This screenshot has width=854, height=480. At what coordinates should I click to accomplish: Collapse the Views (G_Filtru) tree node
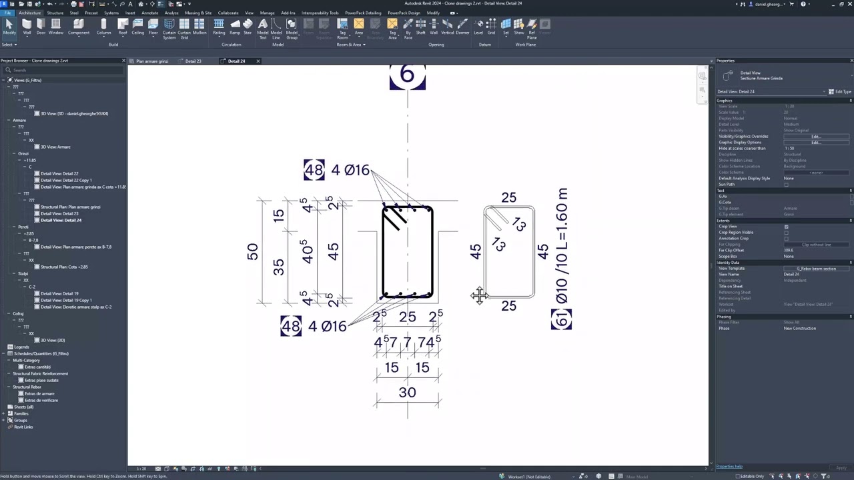pyautogui.click(x=5, y=80)
